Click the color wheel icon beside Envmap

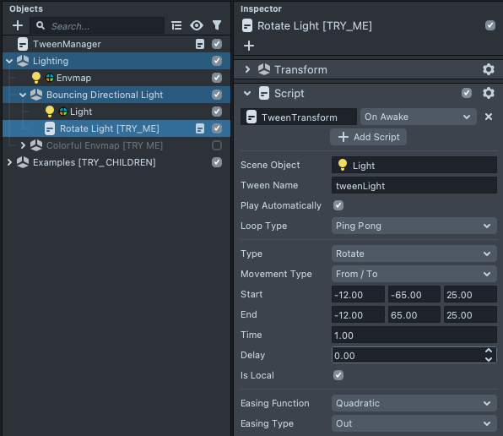tap(50, 78)
